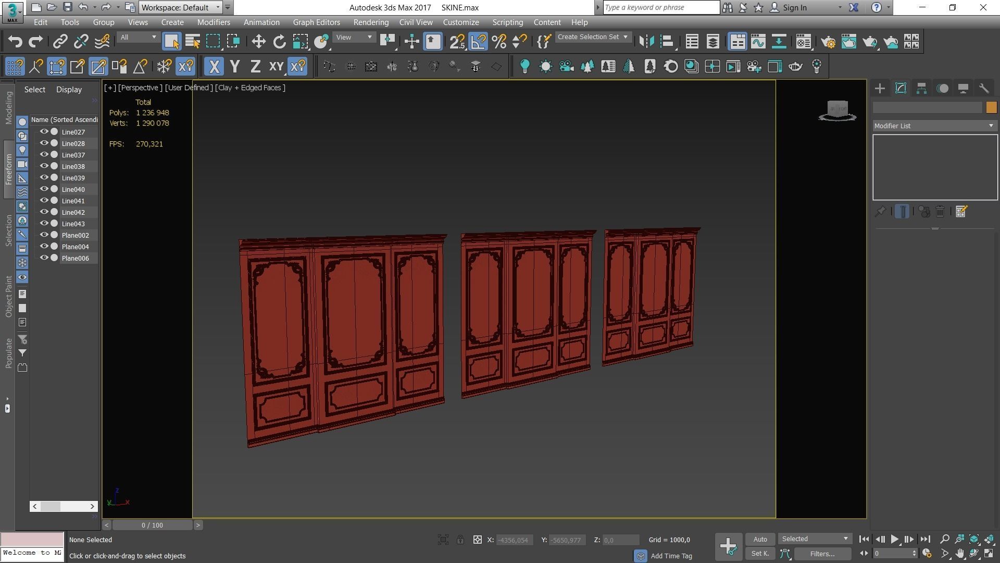Click the Undo arrow in main toolbar

tap(15, 42)
